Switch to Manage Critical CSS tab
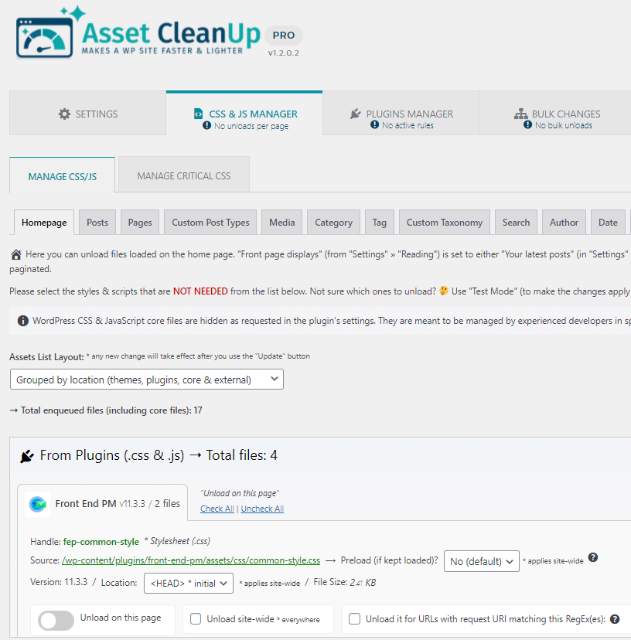Viewport: 631px width, 640px height. point(183,176)
